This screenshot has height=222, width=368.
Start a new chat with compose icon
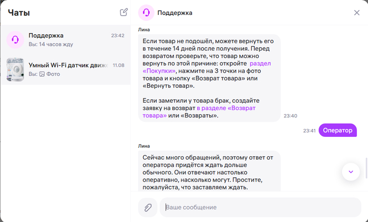coord(124,12)
